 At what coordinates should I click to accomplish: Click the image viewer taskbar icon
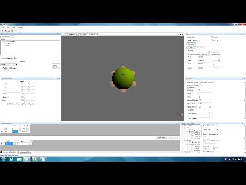tap(35, 159)
